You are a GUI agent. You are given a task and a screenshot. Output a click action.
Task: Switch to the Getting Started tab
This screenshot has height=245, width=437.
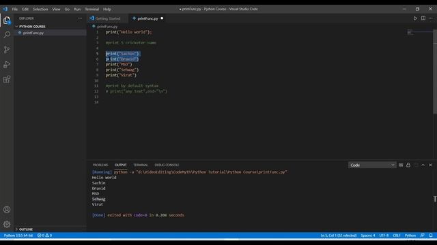pyautogui.click(x=108, y=18)
